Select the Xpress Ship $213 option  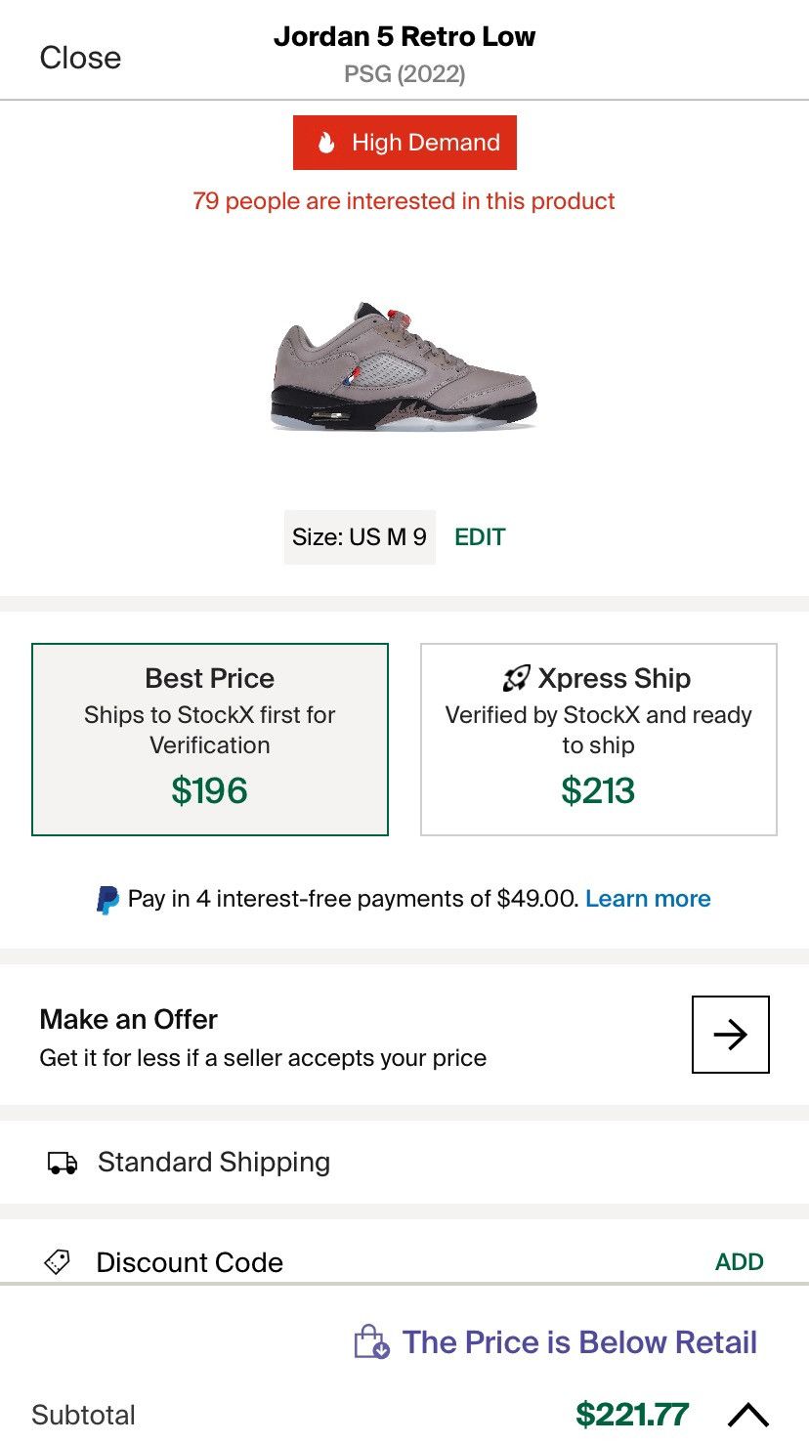[598, 740]
